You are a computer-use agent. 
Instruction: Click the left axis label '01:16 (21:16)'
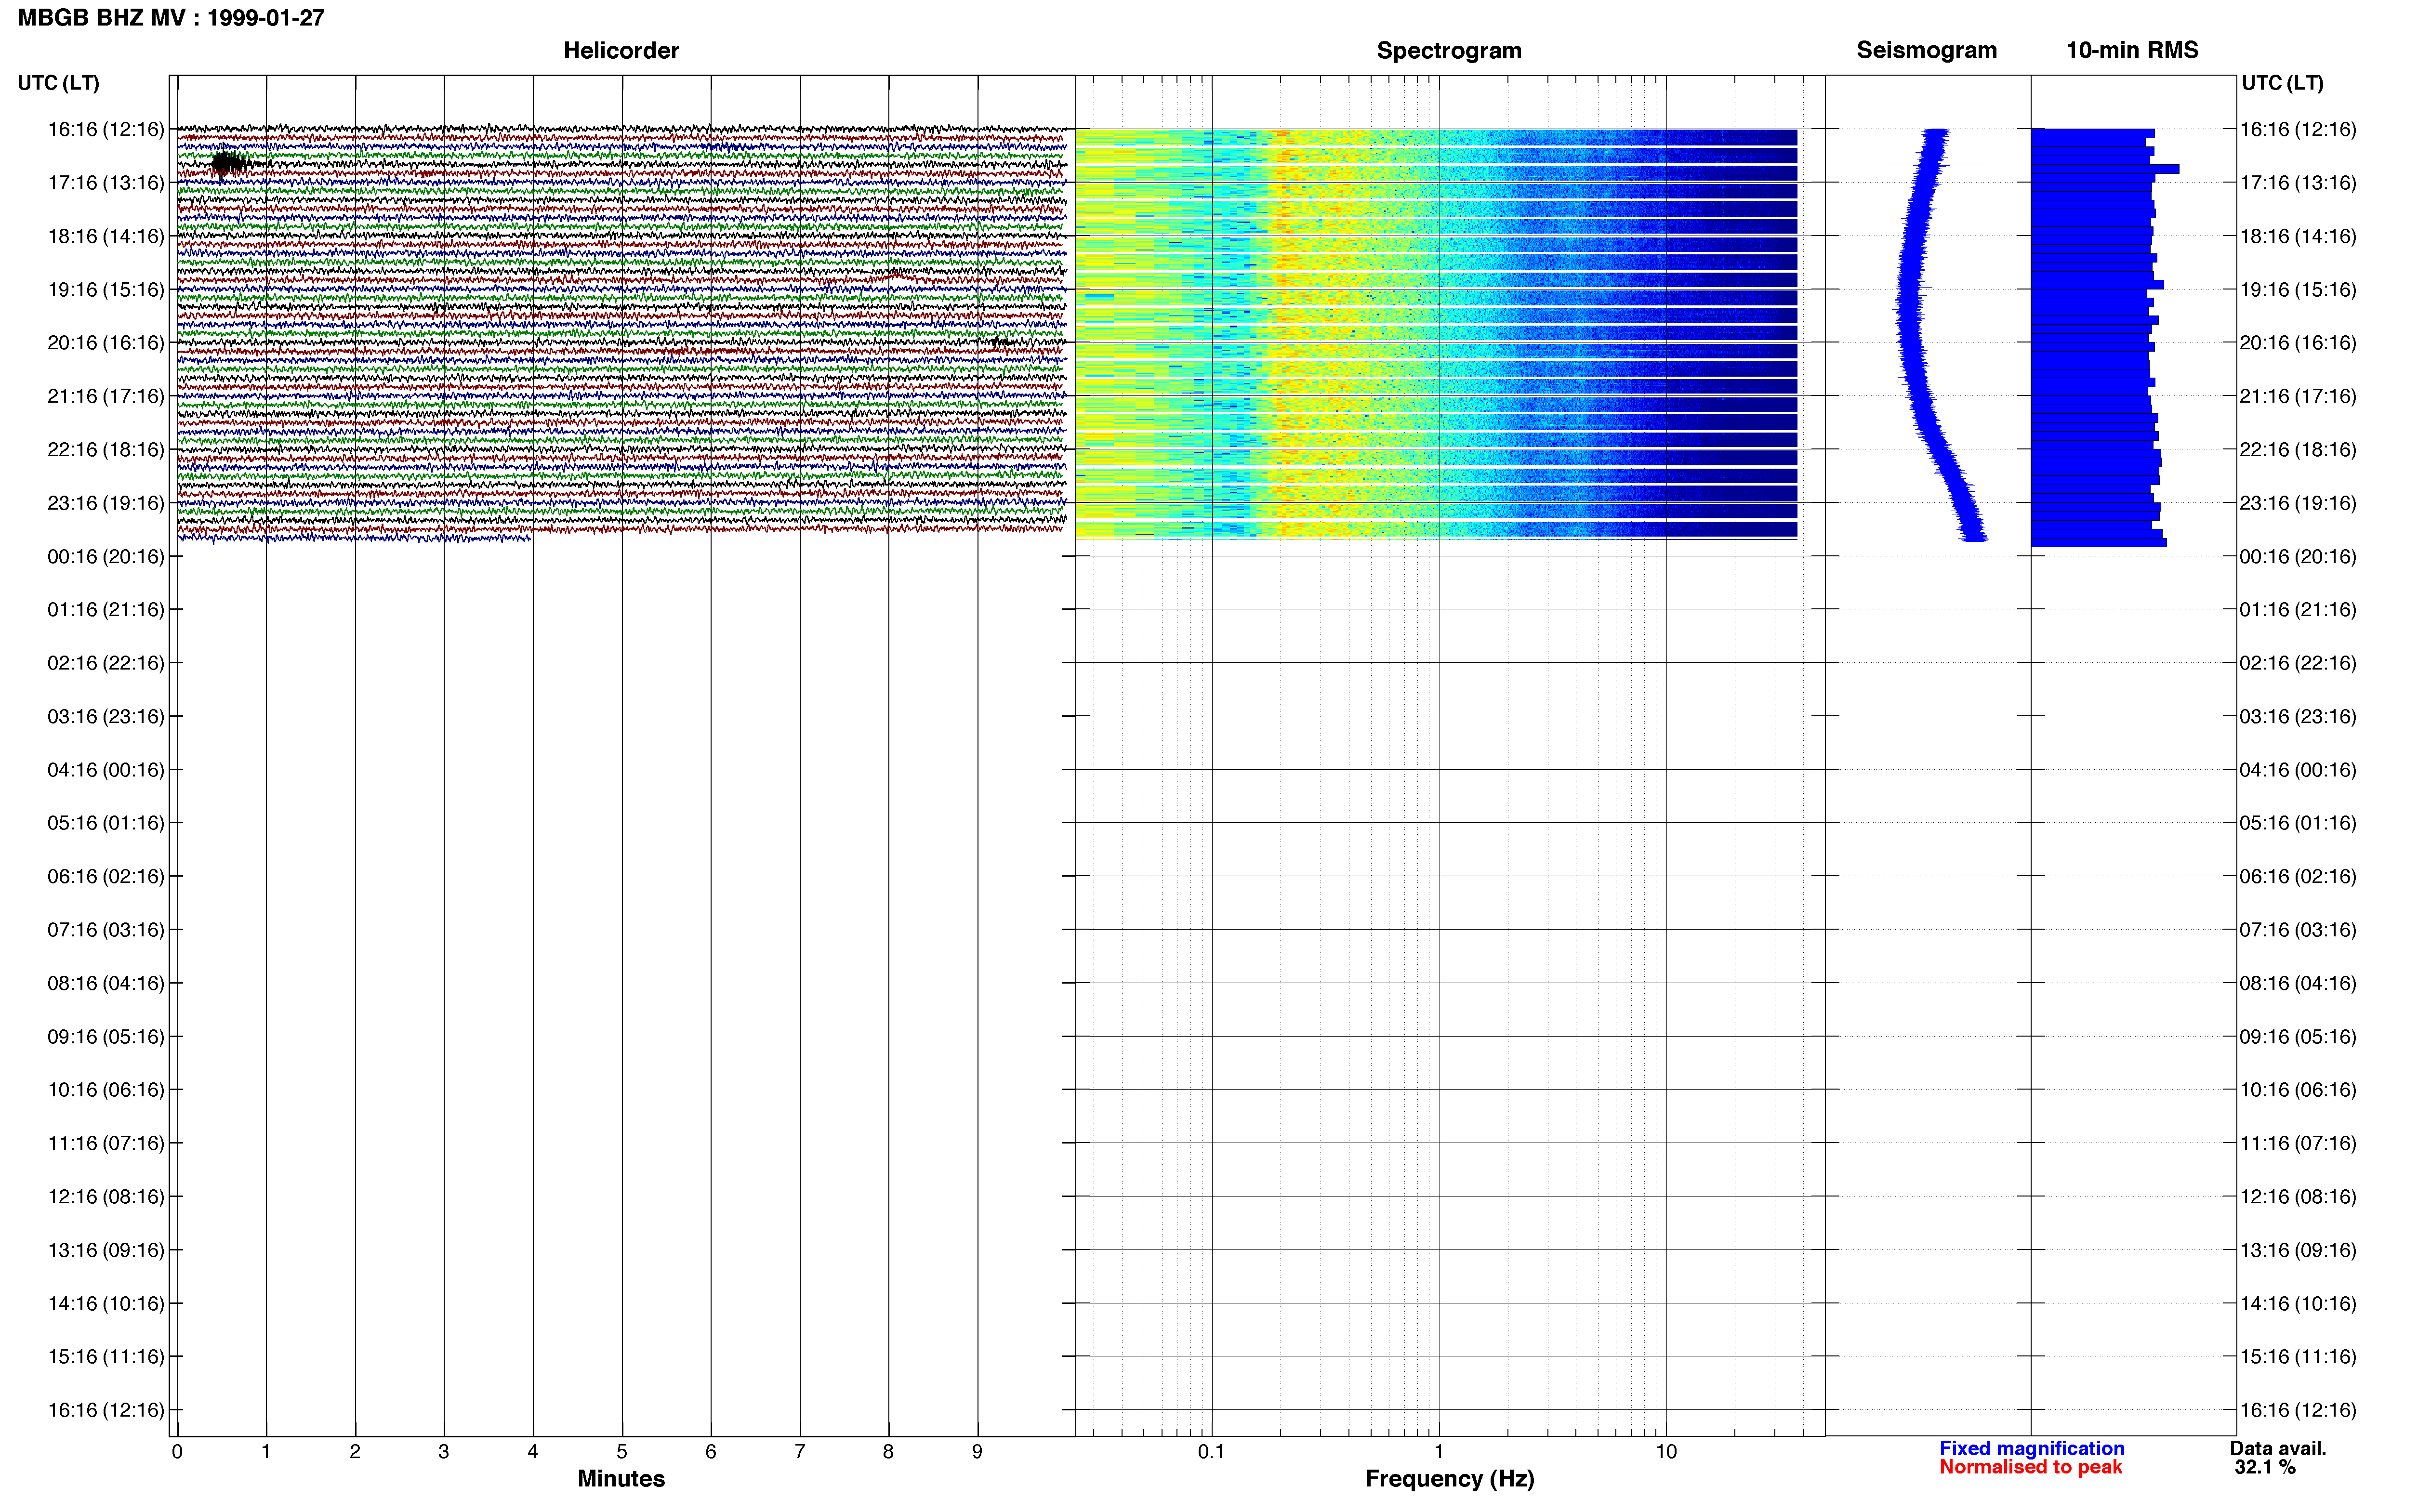pos(106,610)
